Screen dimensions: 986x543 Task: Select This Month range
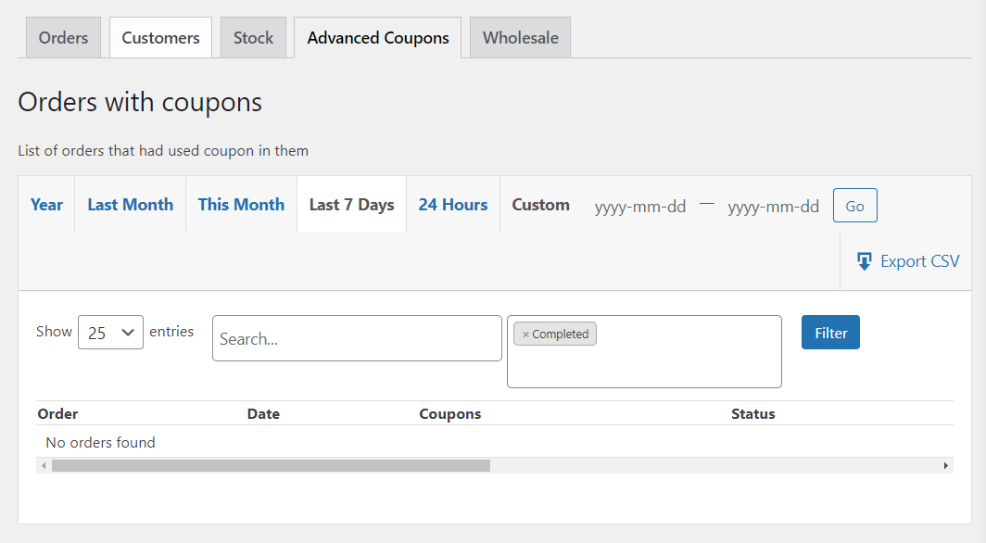242,205
